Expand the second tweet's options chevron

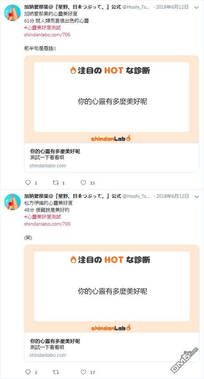[196, 197]
